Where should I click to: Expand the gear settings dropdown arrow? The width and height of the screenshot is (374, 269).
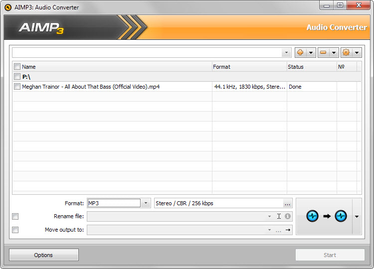tap(357, 52)
